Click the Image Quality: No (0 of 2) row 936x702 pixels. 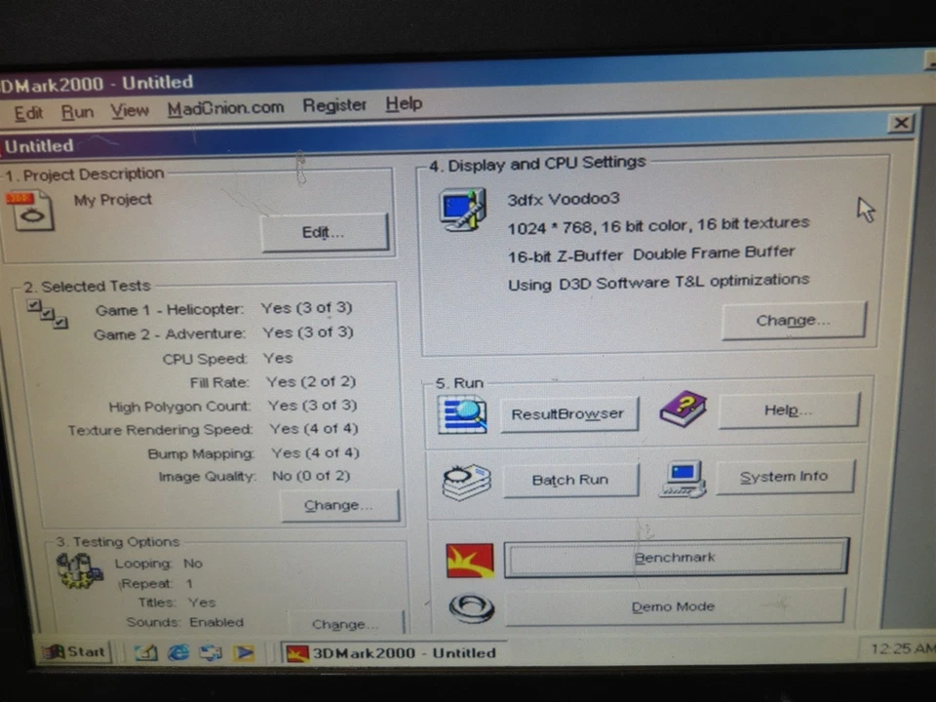point(254,477)
